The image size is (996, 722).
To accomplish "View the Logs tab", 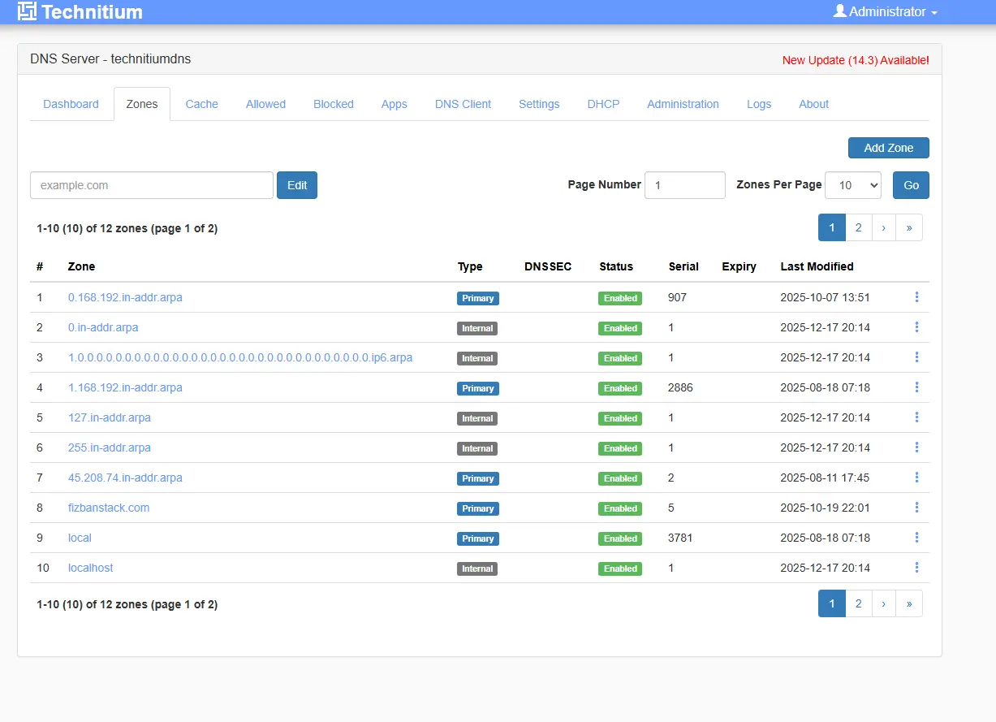I will tap(760, 104).
